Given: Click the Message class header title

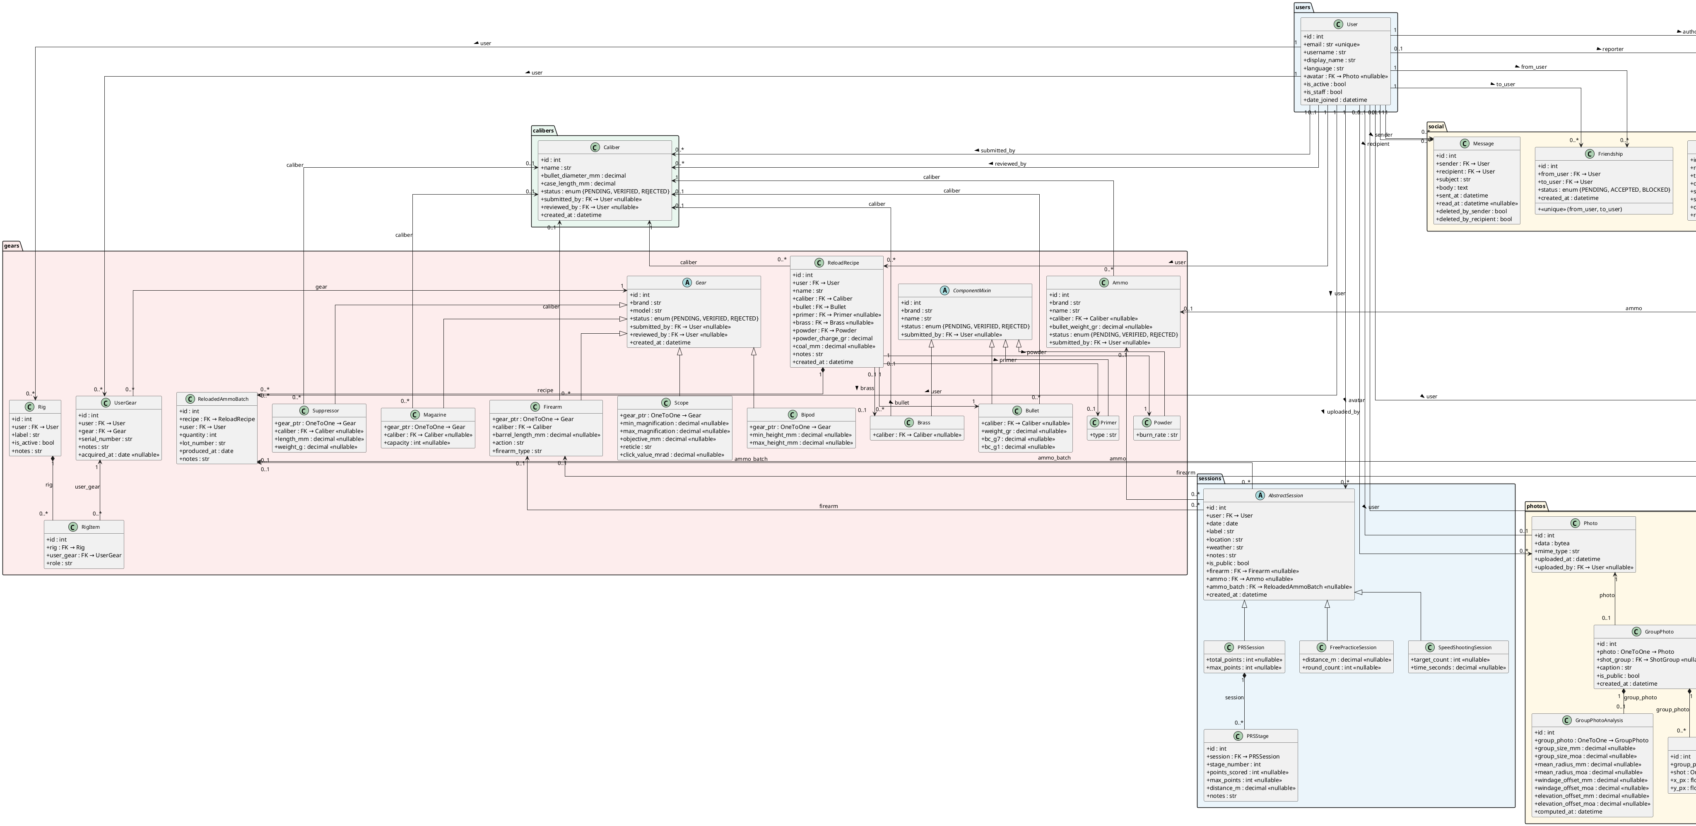Looking at the screenshot, I should (1483, 144).
